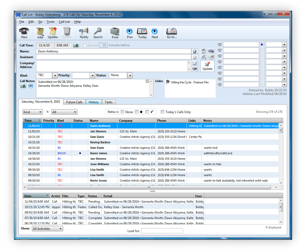Sort call list by Time column

(32, 121)
